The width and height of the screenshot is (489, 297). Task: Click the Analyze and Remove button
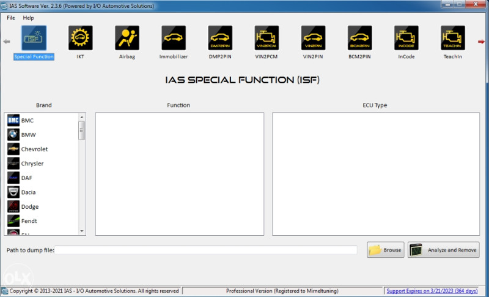point(444,250)
